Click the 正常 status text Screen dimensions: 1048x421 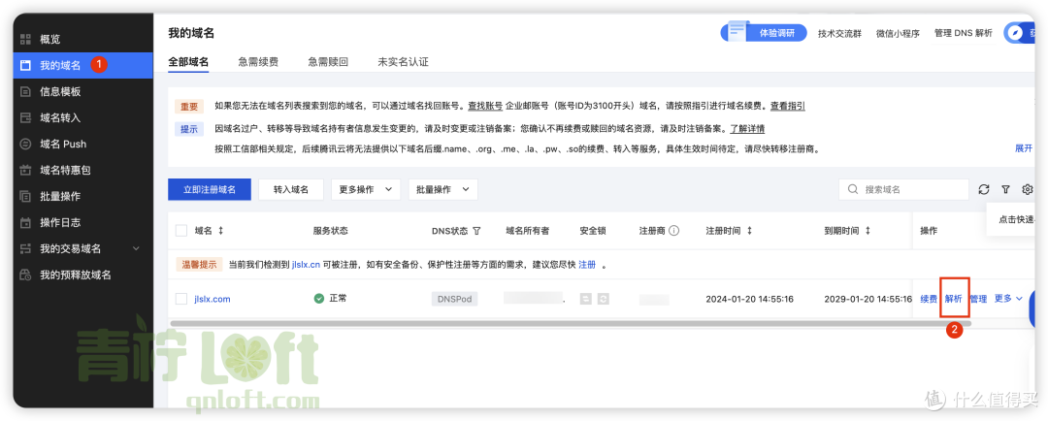[339, 299]
